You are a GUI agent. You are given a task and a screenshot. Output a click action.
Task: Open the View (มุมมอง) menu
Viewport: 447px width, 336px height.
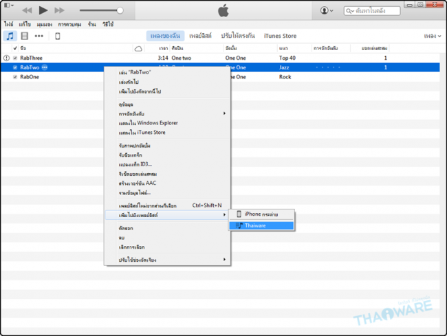[45, 25]
